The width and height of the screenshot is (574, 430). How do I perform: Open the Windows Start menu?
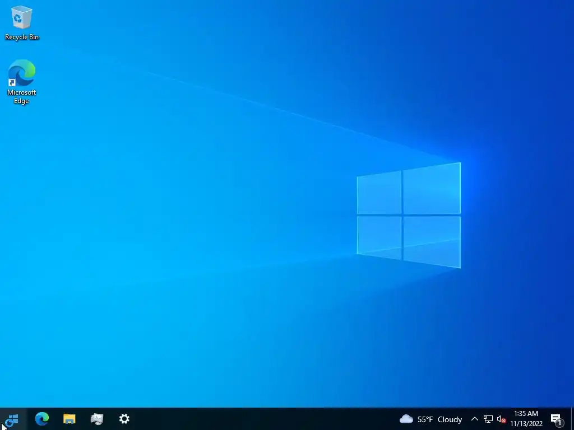tap(12, 419)
